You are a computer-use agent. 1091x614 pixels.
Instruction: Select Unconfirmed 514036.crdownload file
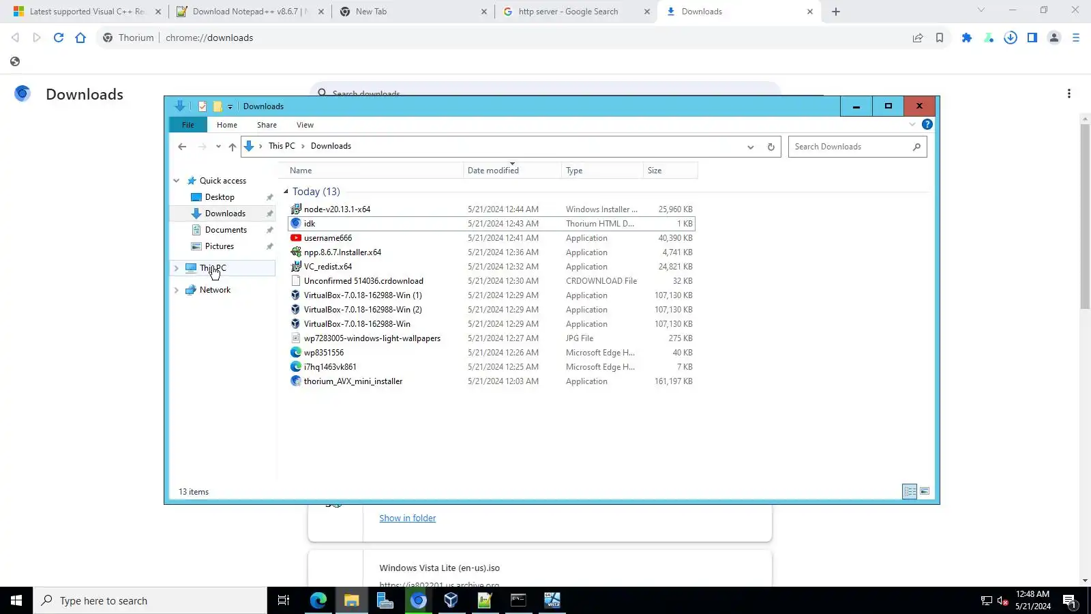coord(491,281)
